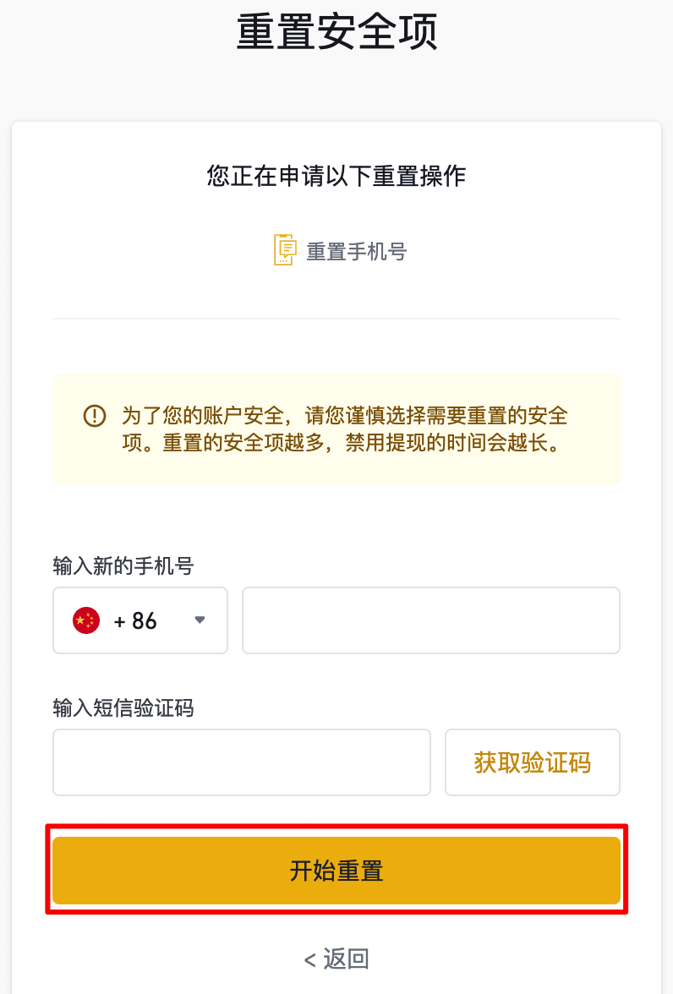Focus the new phone number input field

(x=430, y=620)
